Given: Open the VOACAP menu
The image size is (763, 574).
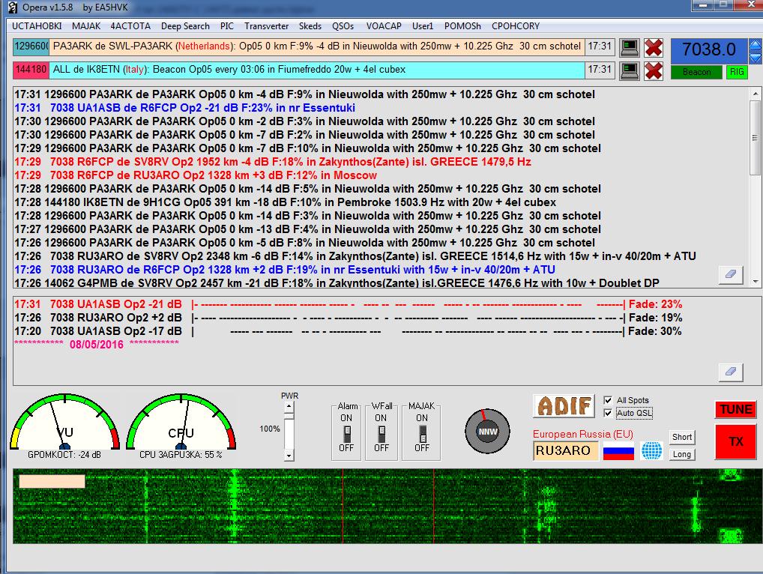Looking at the screenshot, I should [x=384, y=26].
